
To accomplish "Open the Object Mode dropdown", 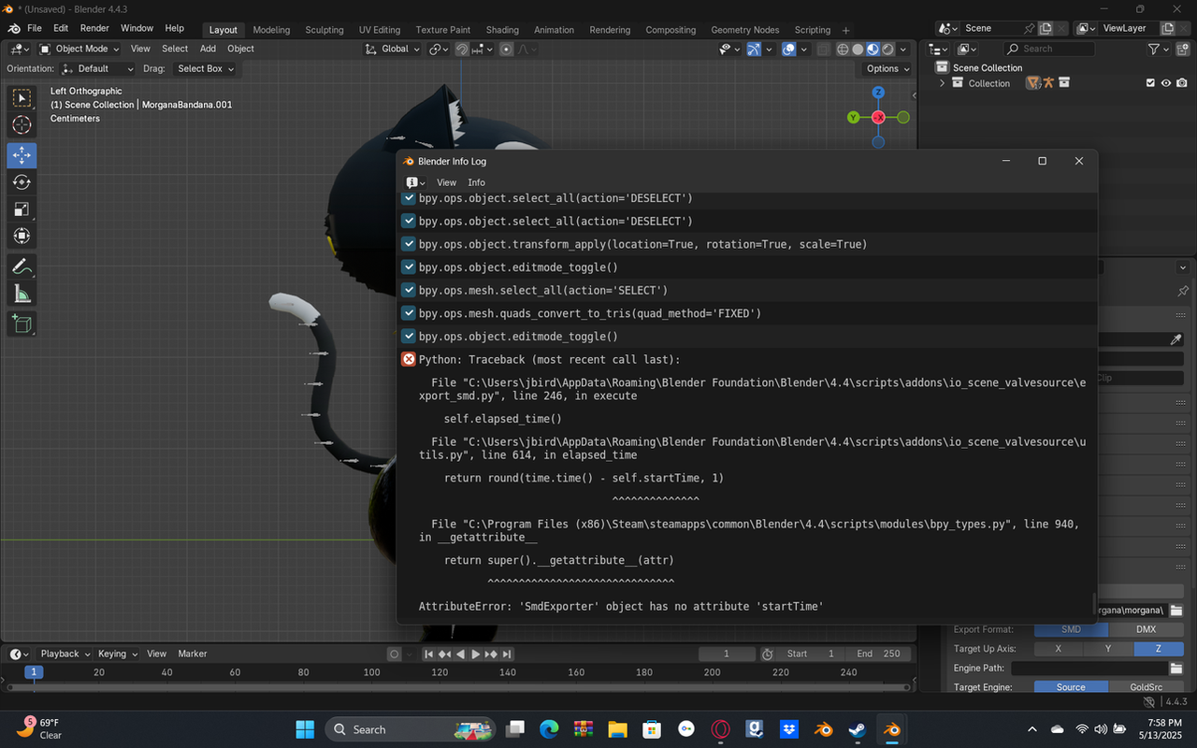I will (80, 49).
